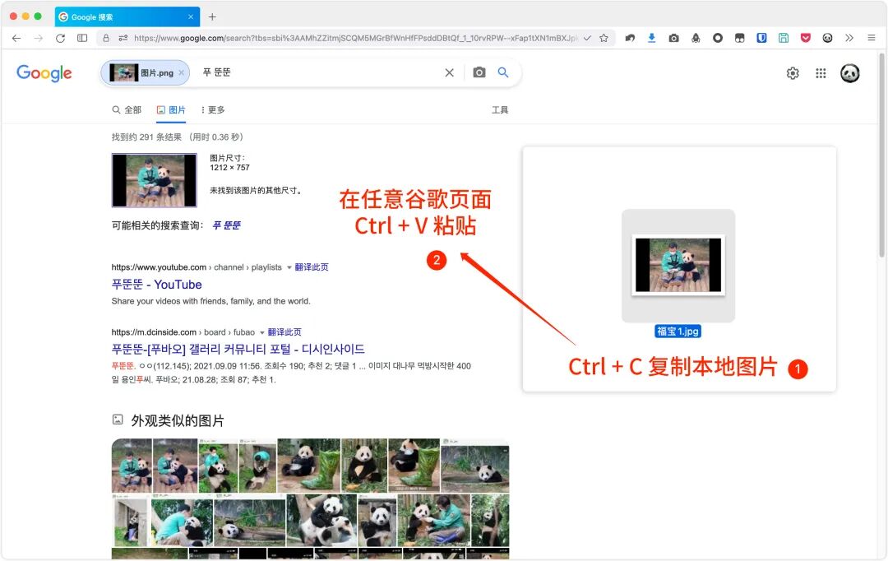Click the green floppy save extension icon
The image size is (888, 561).
784,38
